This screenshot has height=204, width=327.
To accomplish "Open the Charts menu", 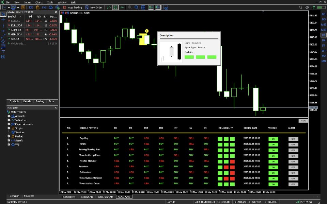I will click(39, 2).
